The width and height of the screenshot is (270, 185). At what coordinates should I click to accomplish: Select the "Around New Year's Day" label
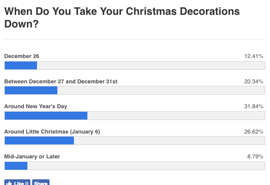(x=36, y=106)
